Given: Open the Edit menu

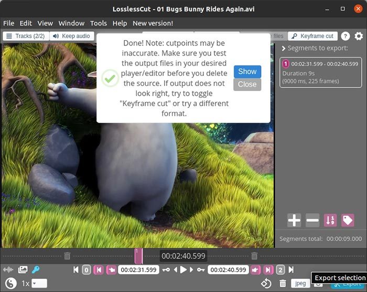Looking at the screenshot, I should click(x=26, y=23).
